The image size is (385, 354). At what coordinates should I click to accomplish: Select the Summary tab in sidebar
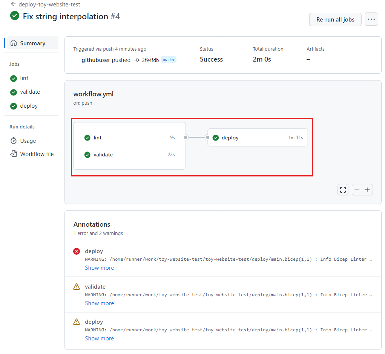click(x=32, y=43)
